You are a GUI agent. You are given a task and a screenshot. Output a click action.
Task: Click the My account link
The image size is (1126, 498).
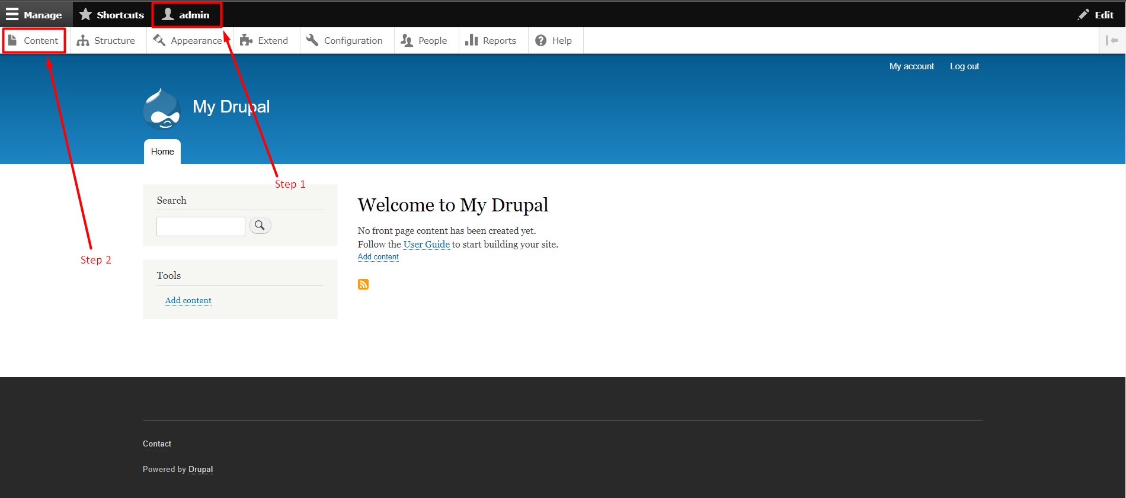click(x=911, y=66)
